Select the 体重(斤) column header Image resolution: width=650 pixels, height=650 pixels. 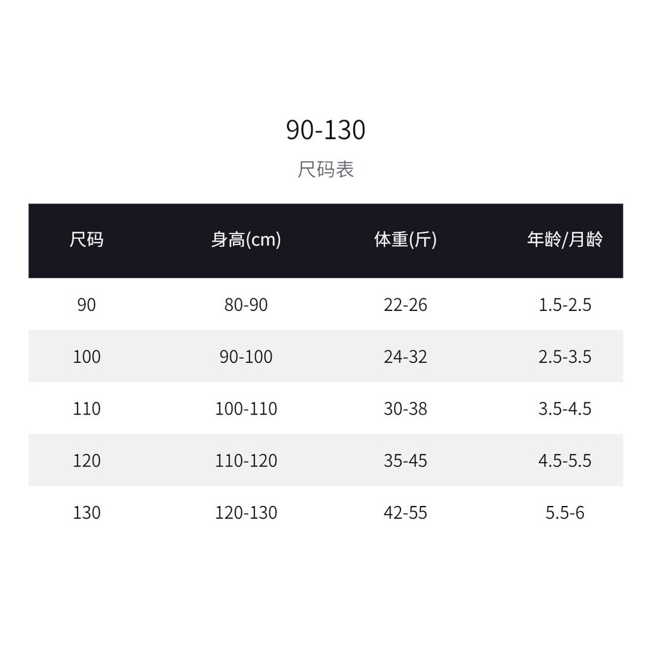tap(406, 240)
